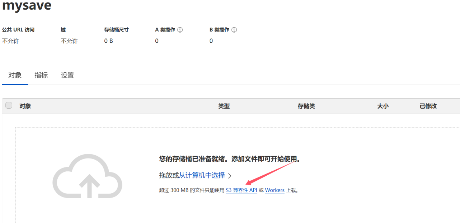This screenshot has width=460, height=223.
Task: Click the info icon beside B 类操作
Action: [234, 30]
